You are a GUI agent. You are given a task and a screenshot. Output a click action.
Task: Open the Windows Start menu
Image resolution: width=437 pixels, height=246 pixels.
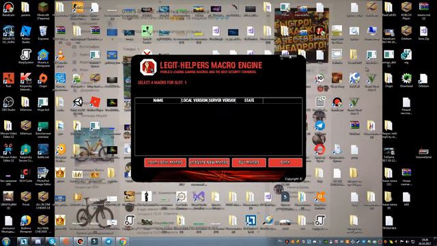click(6, 241)
